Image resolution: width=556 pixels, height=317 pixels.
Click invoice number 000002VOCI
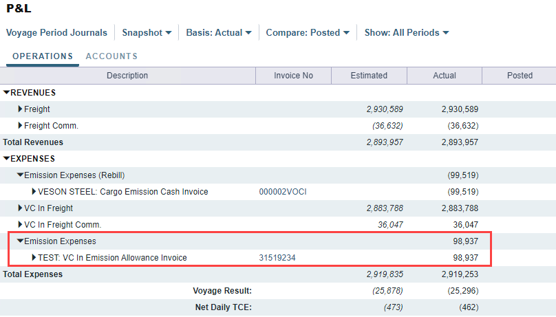(282, 192)
